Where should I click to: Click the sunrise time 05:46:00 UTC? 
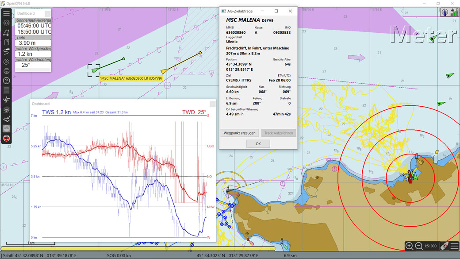(x=34, y=26)
